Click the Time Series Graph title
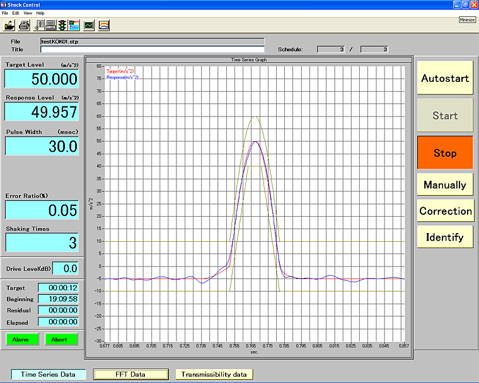Viewport: 479px width, 383px height. click(249, 60)
